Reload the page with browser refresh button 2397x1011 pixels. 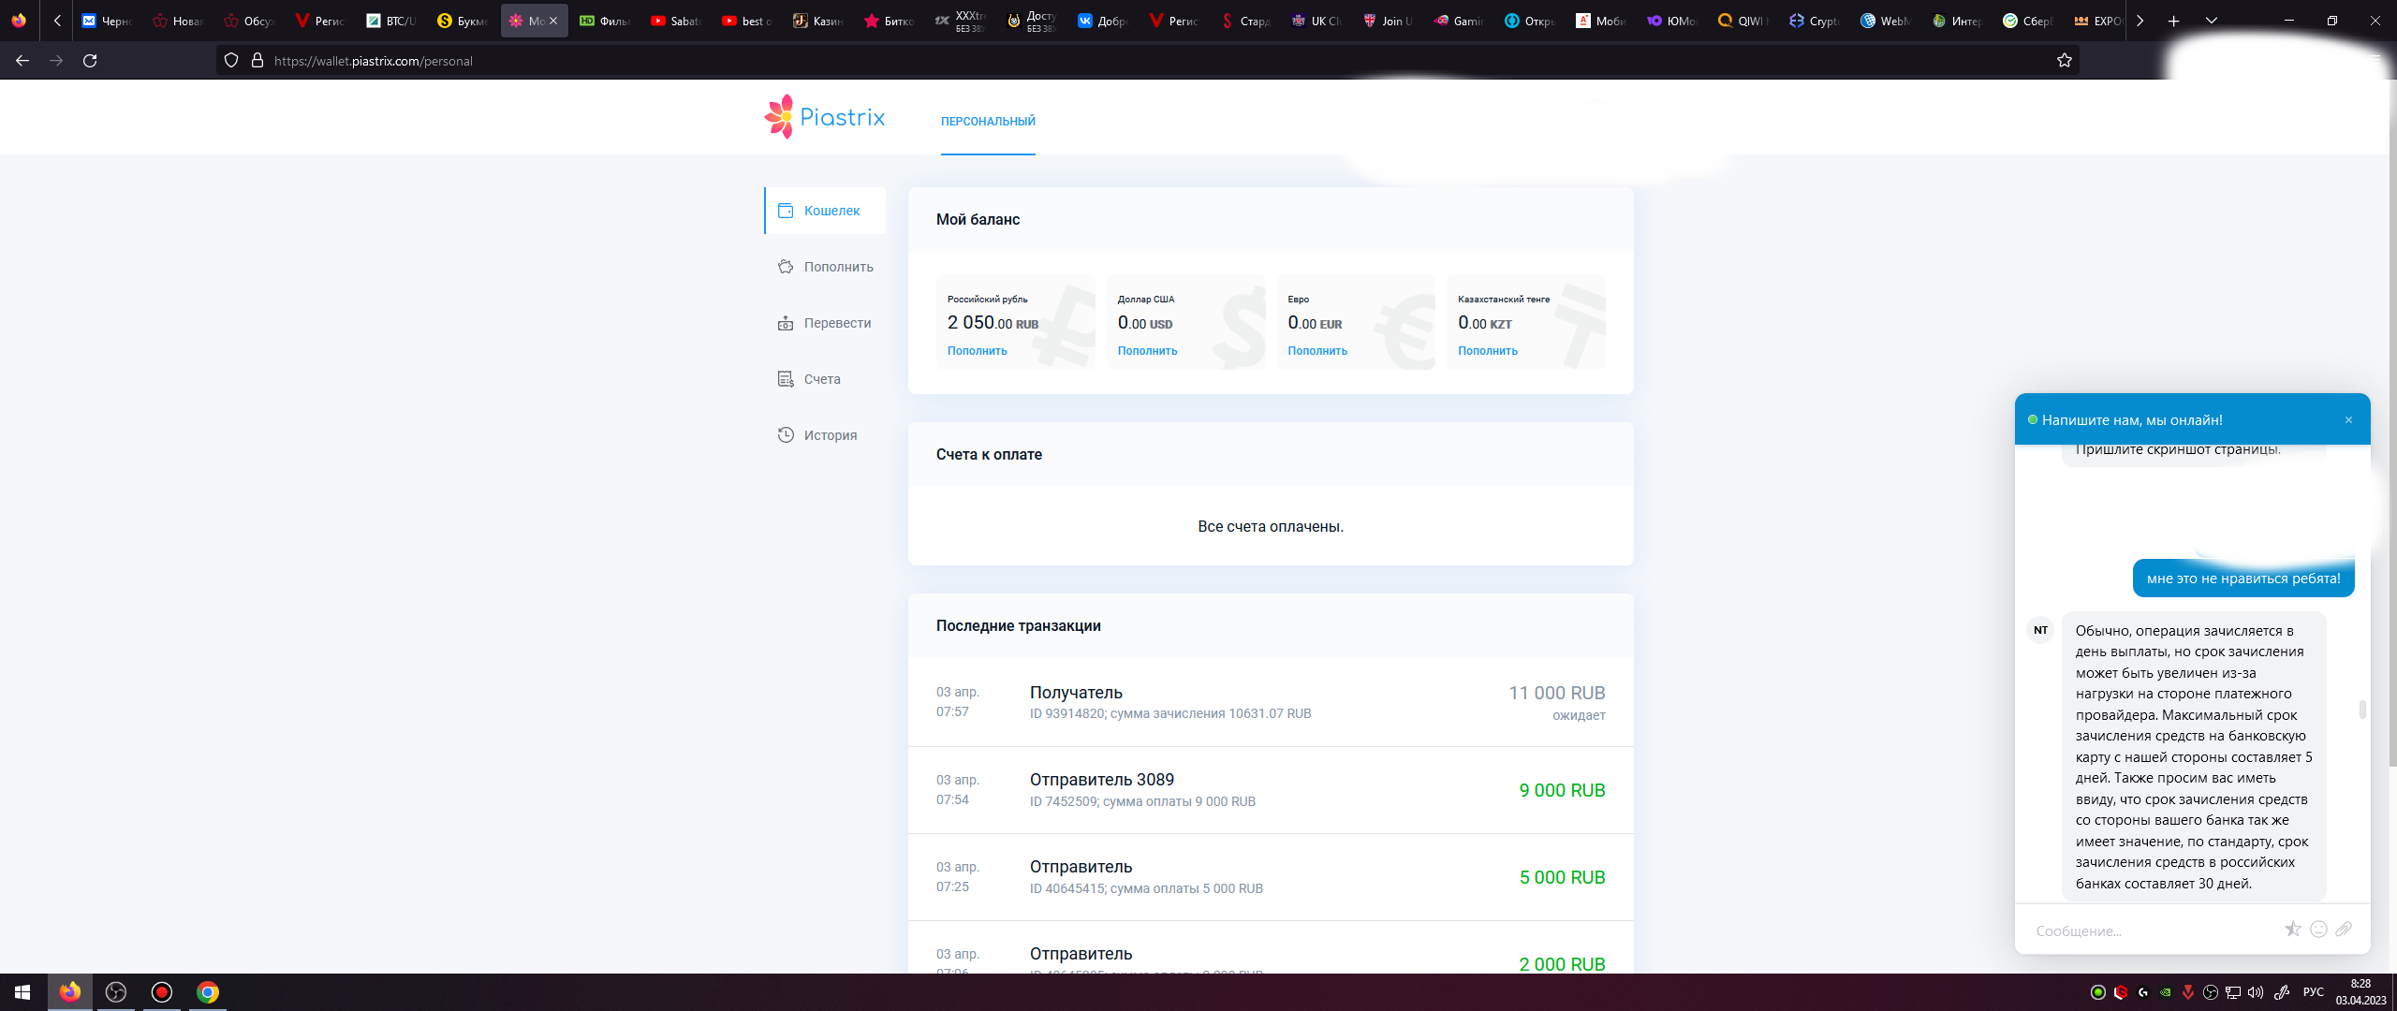[x=90, y=61]
